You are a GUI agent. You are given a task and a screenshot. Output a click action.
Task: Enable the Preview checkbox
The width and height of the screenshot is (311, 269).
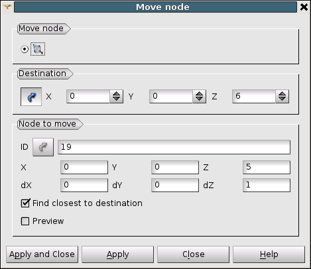coord(25,221)
